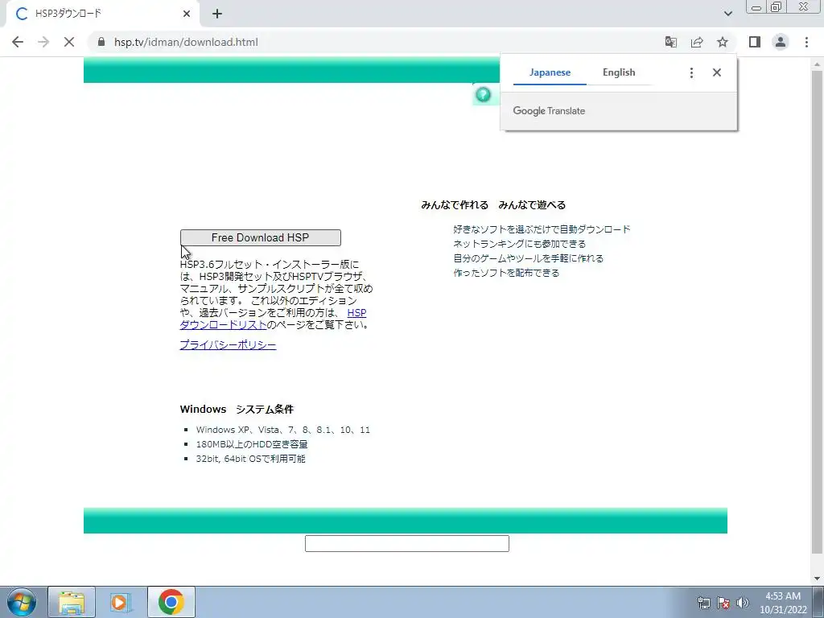Click the address bar URL hsp.tv/idman/download.html
The image size is (824, 618).
186,42
